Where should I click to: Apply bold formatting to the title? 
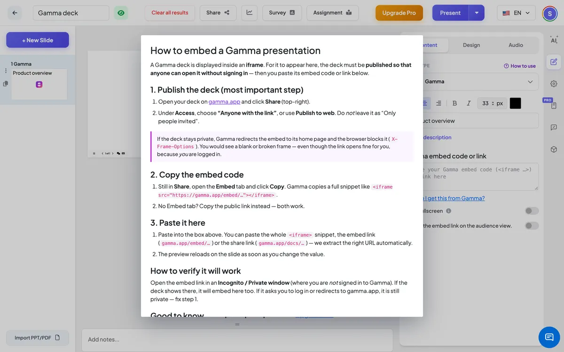pyautogui.click(x=454, y=103)
